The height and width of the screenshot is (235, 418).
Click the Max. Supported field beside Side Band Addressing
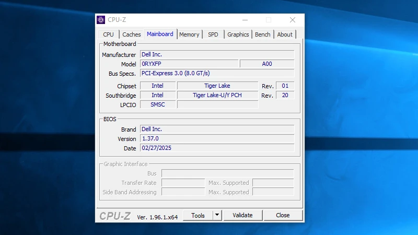point(273,192)
